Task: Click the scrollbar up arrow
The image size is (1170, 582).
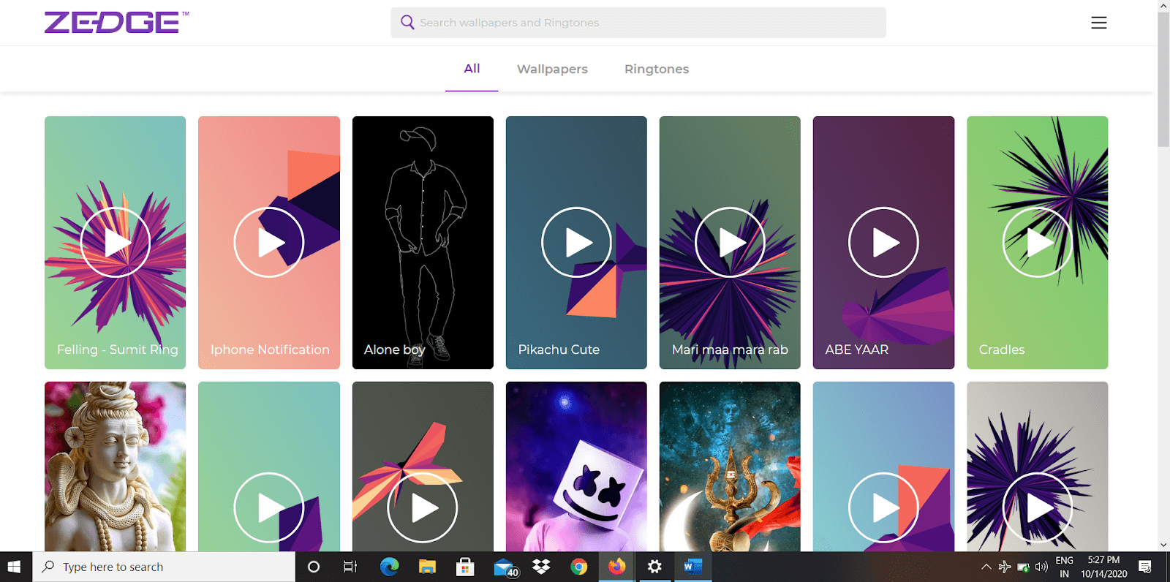Action: pos(1163,6)
